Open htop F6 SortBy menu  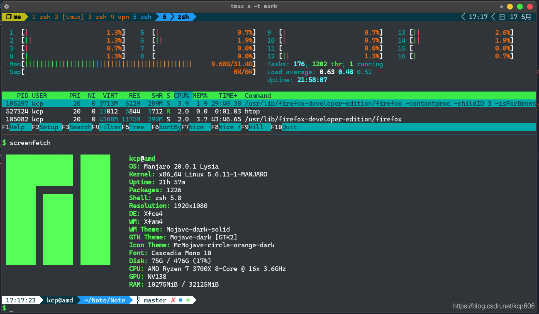click(x=166, y=127)
